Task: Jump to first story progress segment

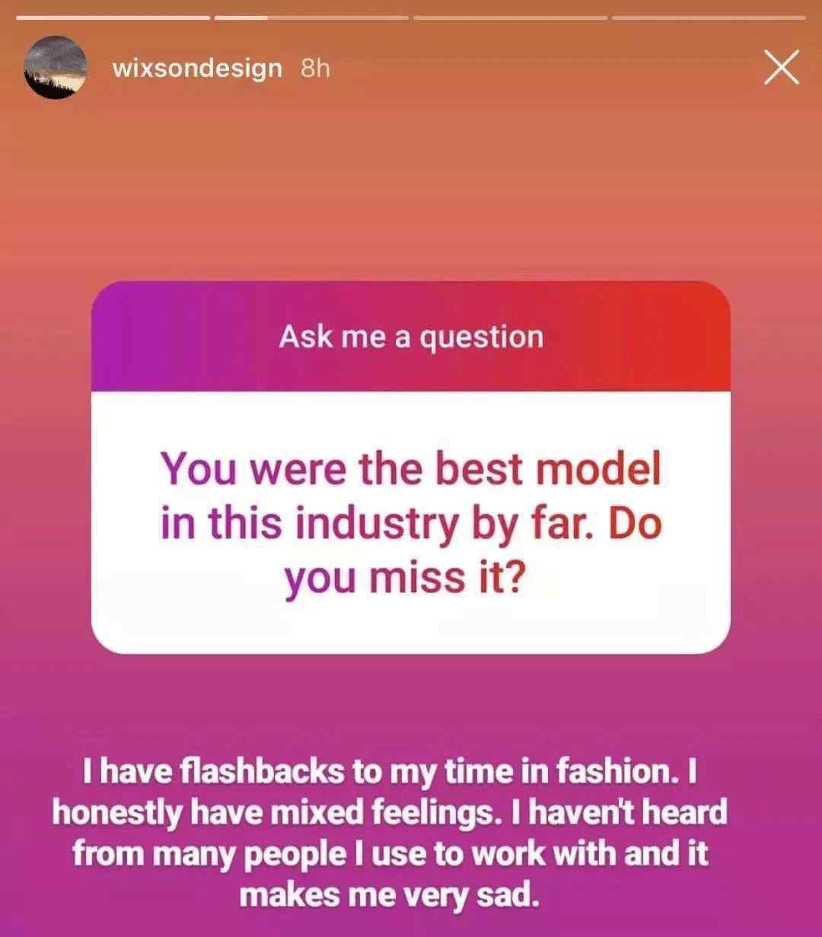Action: tap(113, 18)
